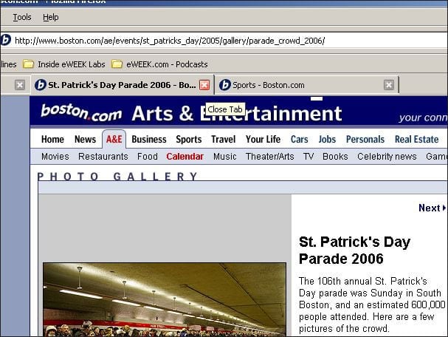Open the Theater/Arts subsection

[x=269, y=157]
